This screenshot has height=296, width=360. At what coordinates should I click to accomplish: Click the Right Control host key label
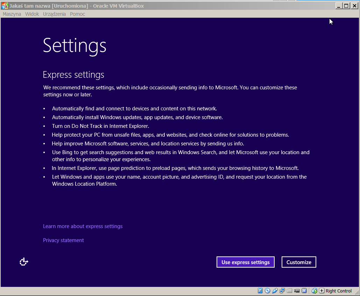pos(338,291)
